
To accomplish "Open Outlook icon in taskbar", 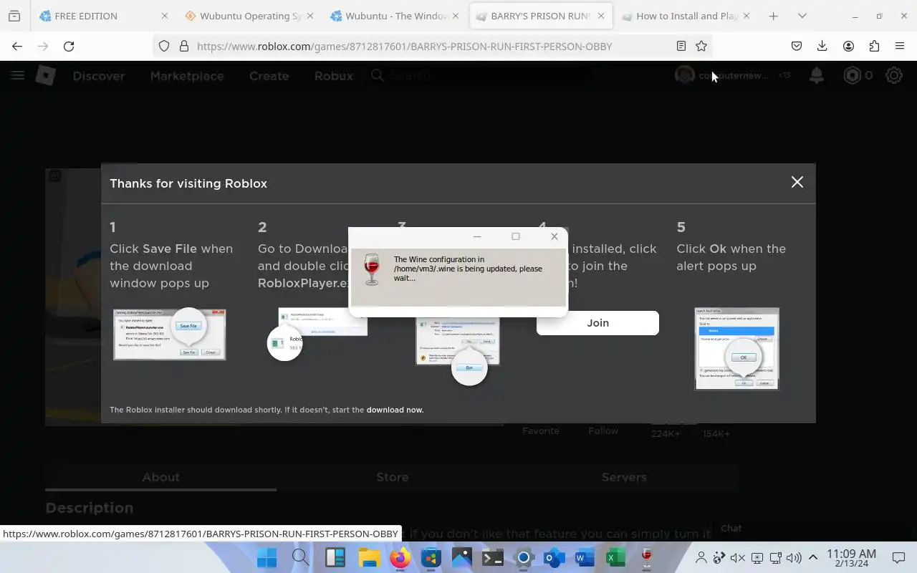I will pos(554,557).
